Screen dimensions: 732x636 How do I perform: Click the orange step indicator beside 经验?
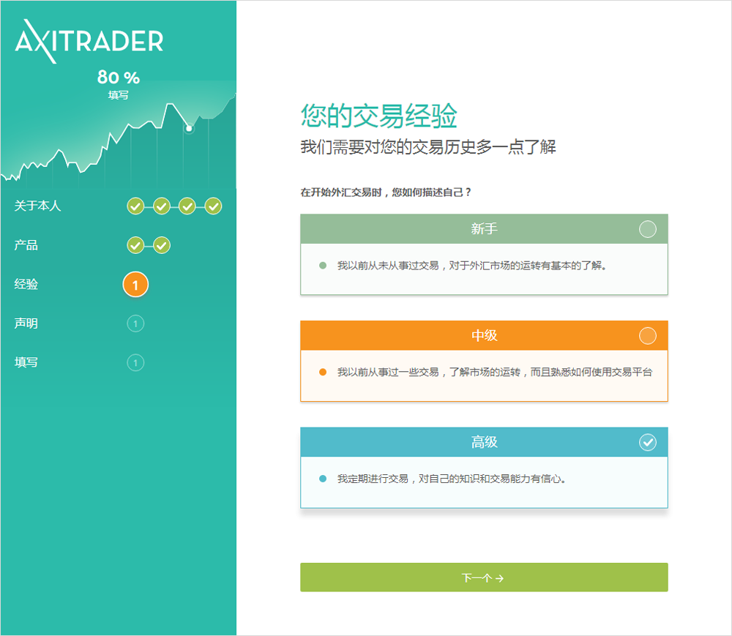[x=135, y=285]
